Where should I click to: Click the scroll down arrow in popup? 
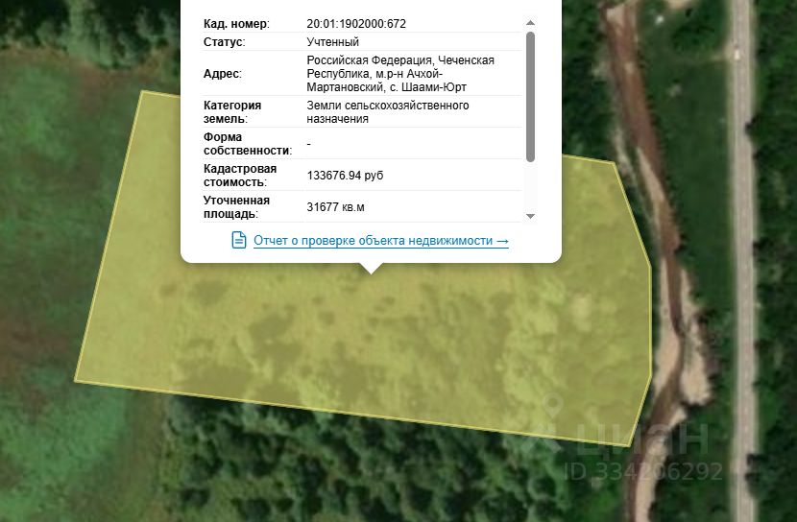click(530, 216)
